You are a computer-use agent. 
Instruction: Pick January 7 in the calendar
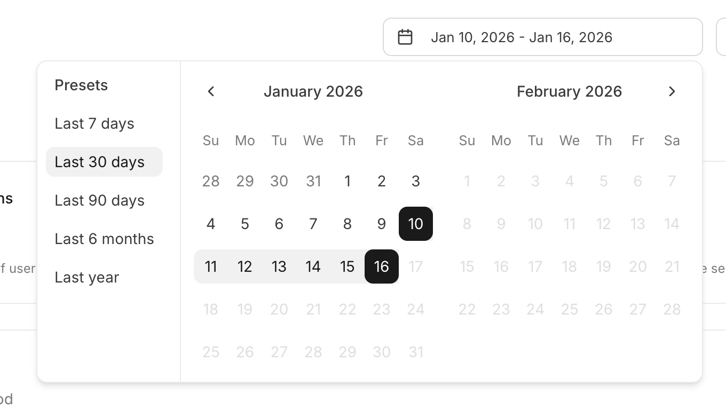pos(313,224)
